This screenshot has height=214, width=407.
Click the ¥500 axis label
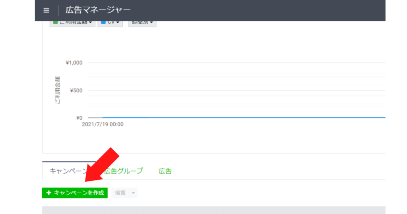(x=76, y=90)
